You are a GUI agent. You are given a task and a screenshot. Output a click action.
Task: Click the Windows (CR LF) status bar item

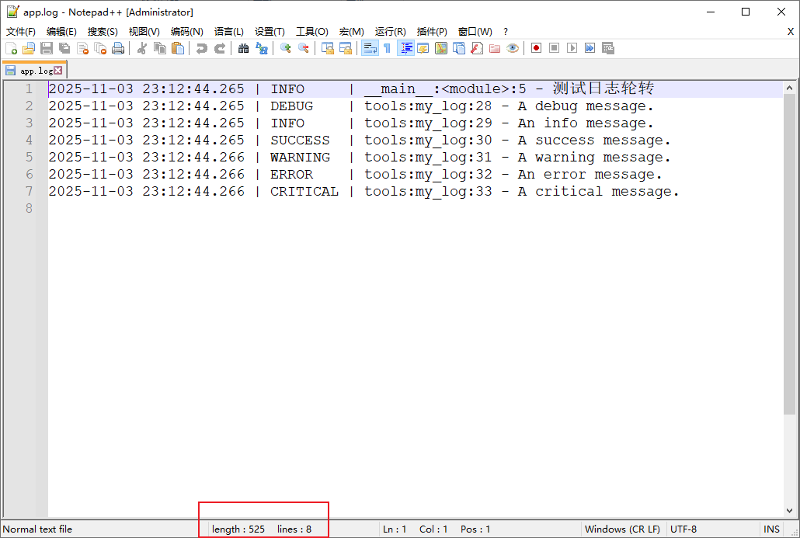coord(623,529)
